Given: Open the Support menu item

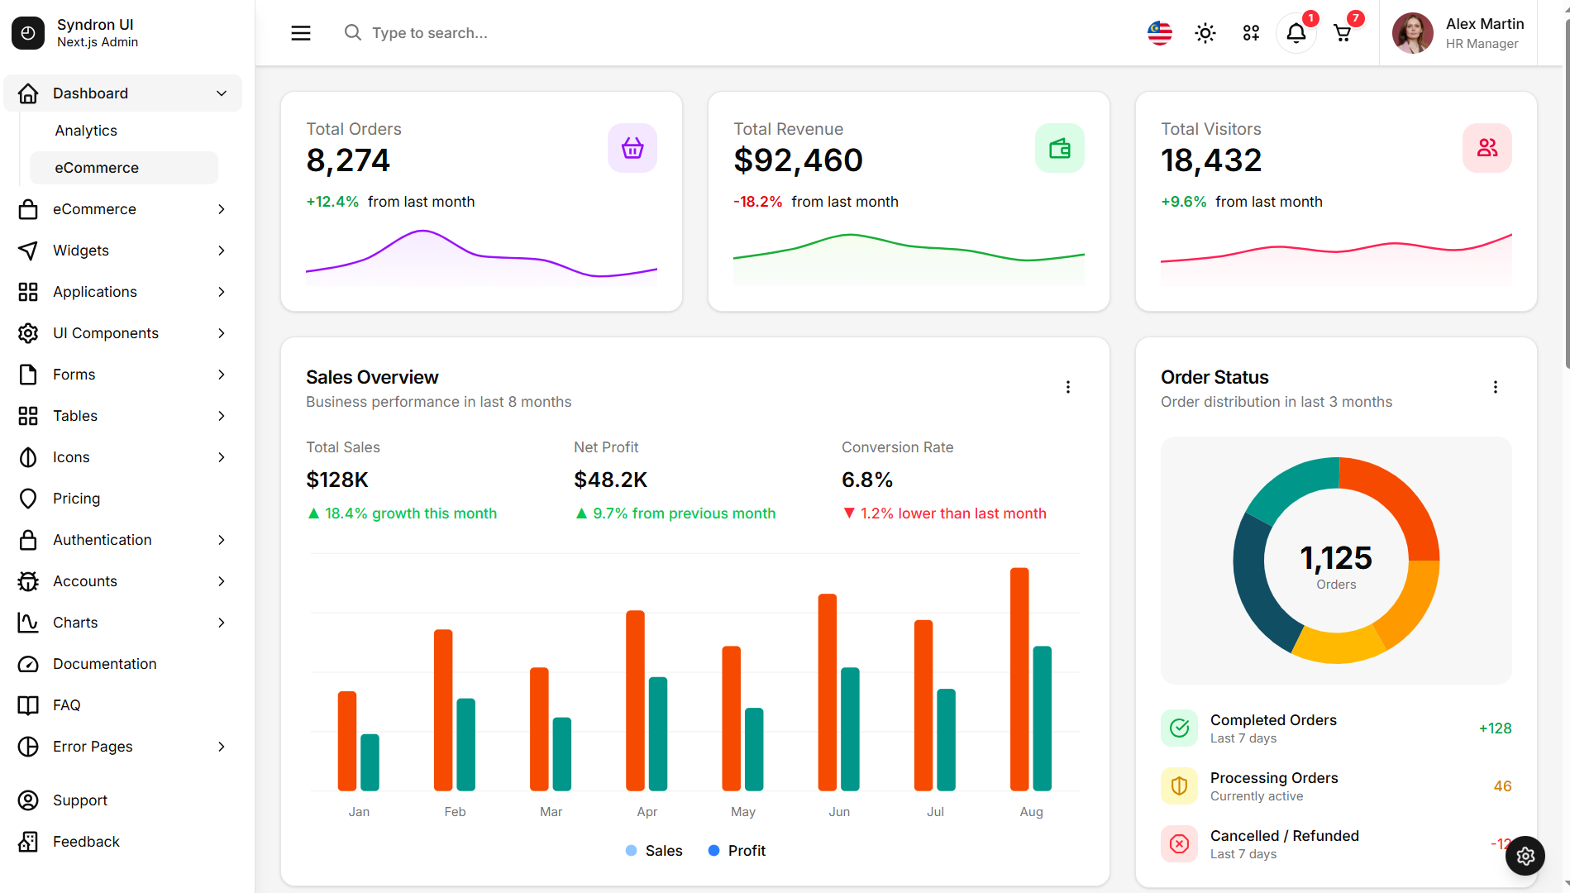Looking at the screenshot, I should tap(122, 800).
